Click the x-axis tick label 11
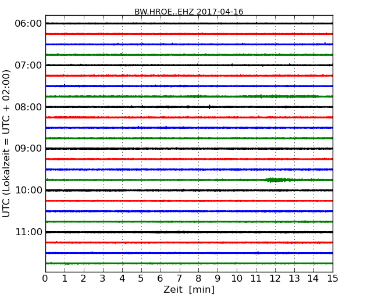Image resolution: width=378 pixels, height=302 pixels. tap(256, 279)
